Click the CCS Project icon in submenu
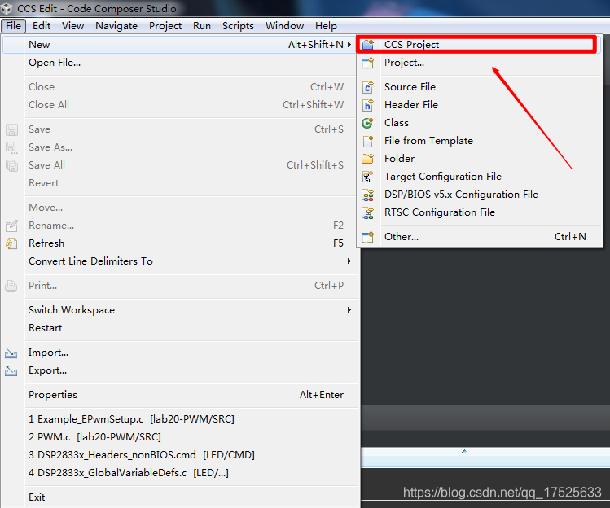Viewport: 610px width, 508px height. (367, 45)
